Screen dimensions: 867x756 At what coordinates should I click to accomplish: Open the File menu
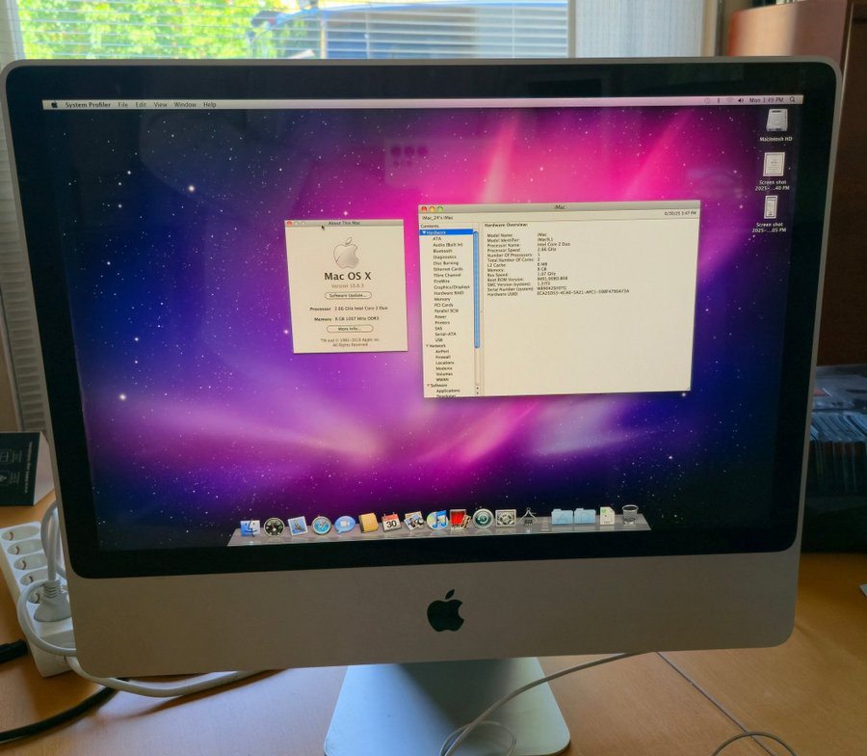122,104
